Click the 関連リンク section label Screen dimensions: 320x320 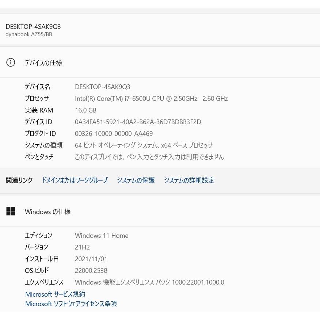click(19, 180)
